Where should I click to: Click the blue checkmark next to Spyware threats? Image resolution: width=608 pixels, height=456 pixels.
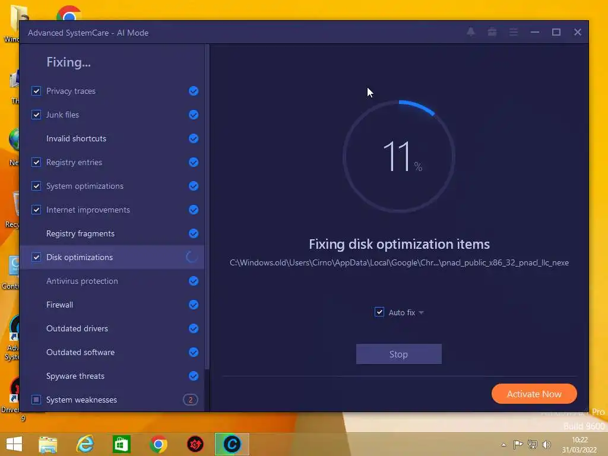(194, 376)
